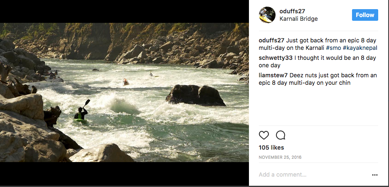Viewport: 389px width, 187px height.
Task: Focus the Add a comment field
Action: coord(312,175)
